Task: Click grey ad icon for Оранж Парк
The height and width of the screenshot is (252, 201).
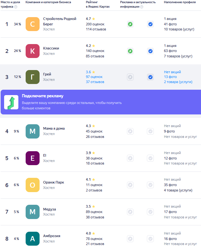Action: (x=130, y=185)
